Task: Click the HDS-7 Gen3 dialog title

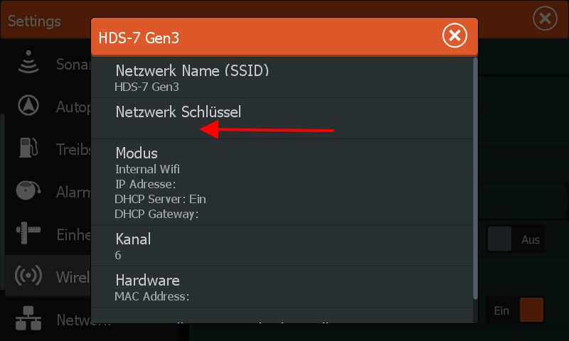Action: [139, 38]
